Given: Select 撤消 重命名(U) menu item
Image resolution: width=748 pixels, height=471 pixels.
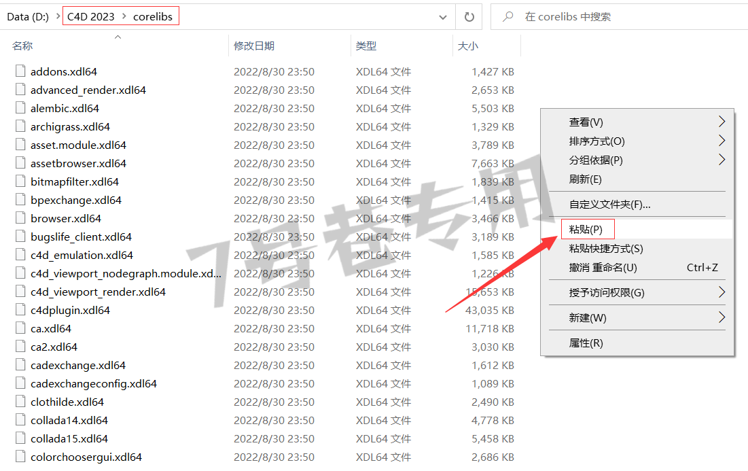Looking at the screenshot, I should 603,268.
